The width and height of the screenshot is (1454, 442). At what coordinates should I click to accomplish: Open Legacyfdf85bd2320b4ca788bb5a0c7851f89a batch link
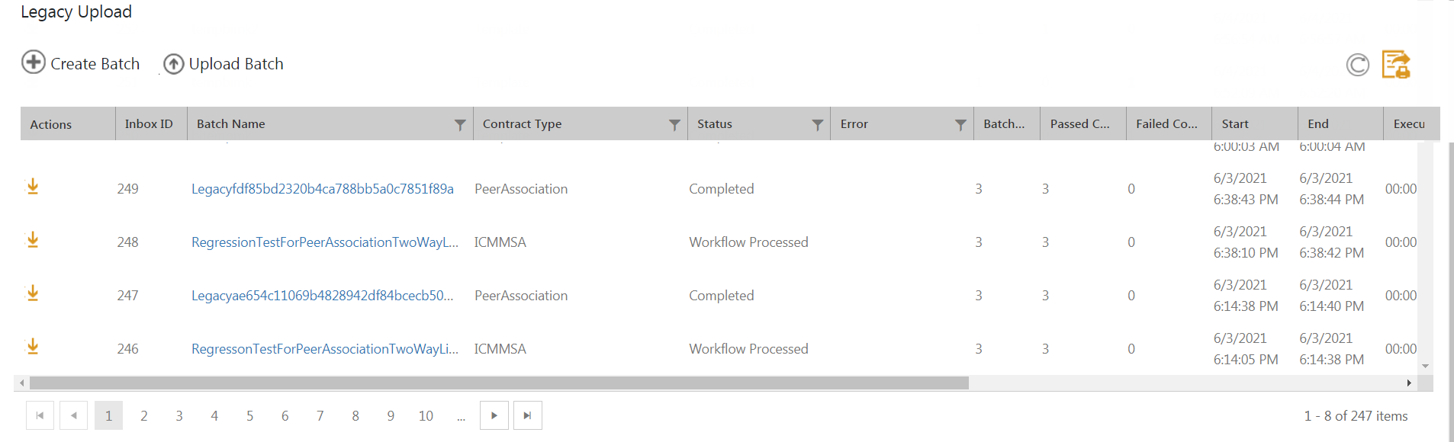pyautogui.click(x=322, y=189)
